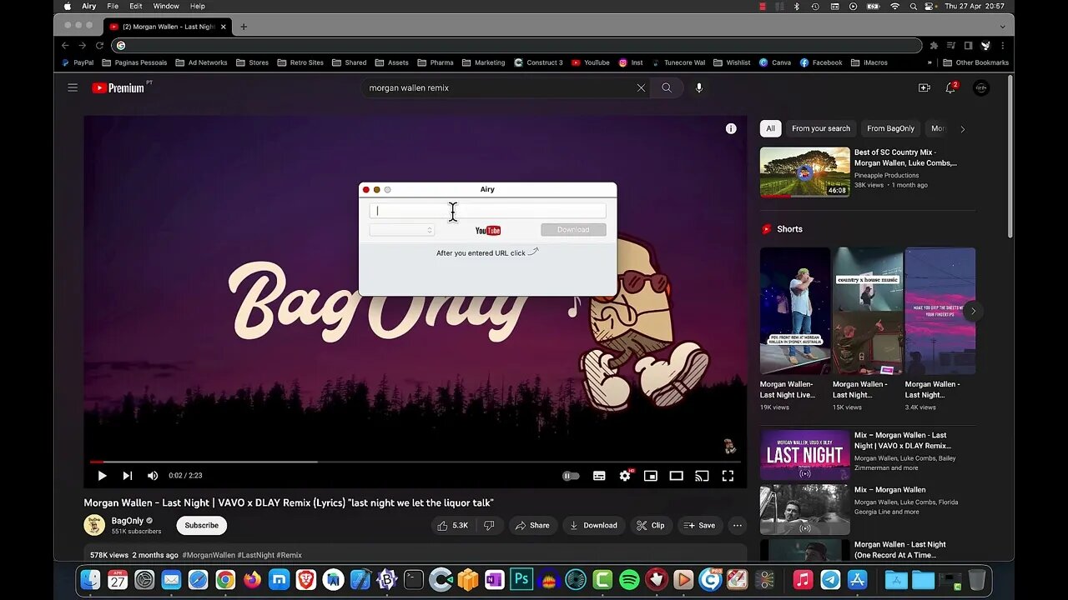The image size is (1068, 600).
Task: Open the BagOnly channel name
Action: [x=128, y=521]
